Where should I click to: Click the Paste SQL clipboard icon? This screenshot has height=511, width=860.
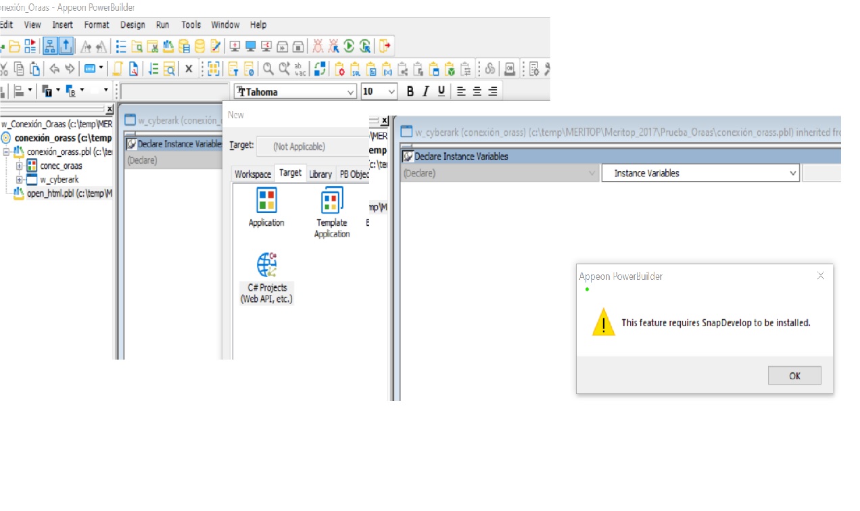[355, 69]
